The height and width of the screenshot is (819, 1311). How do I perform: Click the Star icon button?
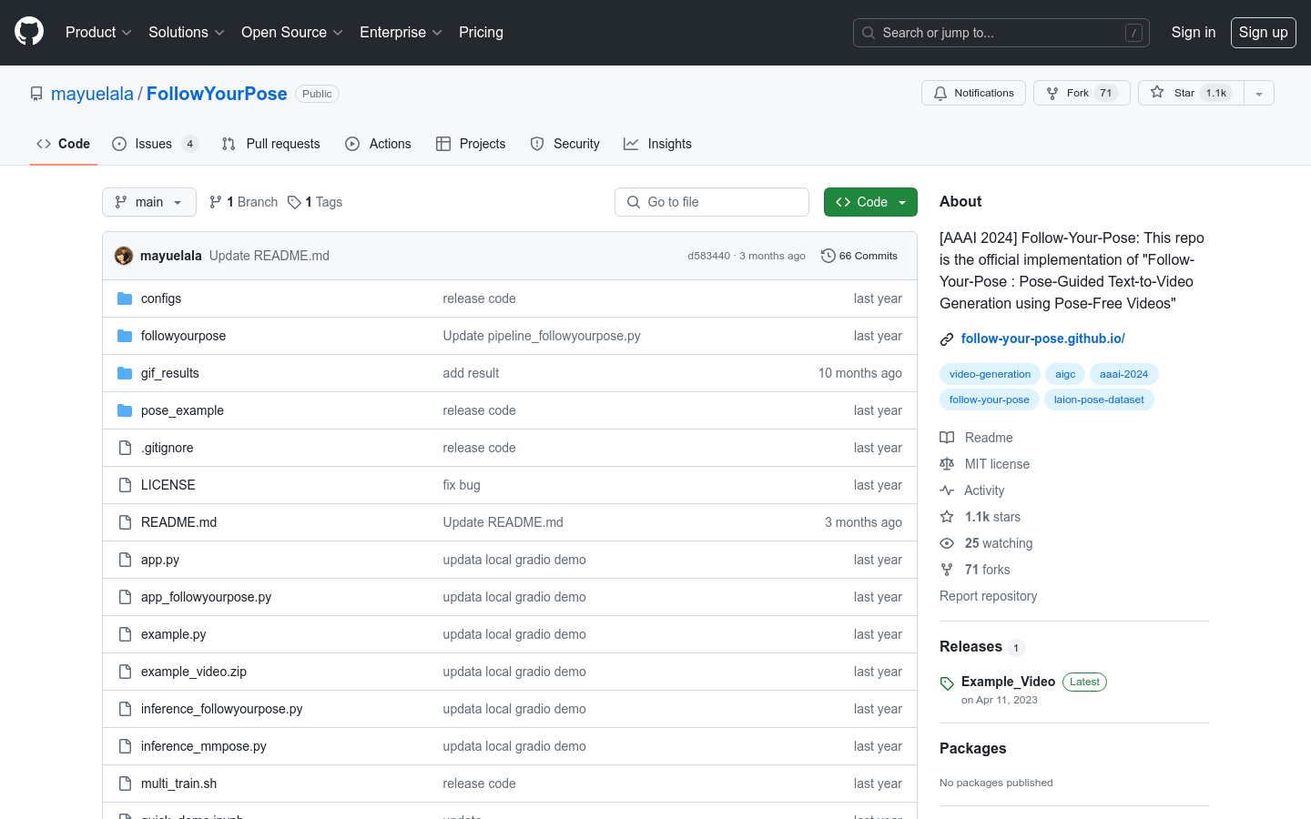pos(1157,93)
